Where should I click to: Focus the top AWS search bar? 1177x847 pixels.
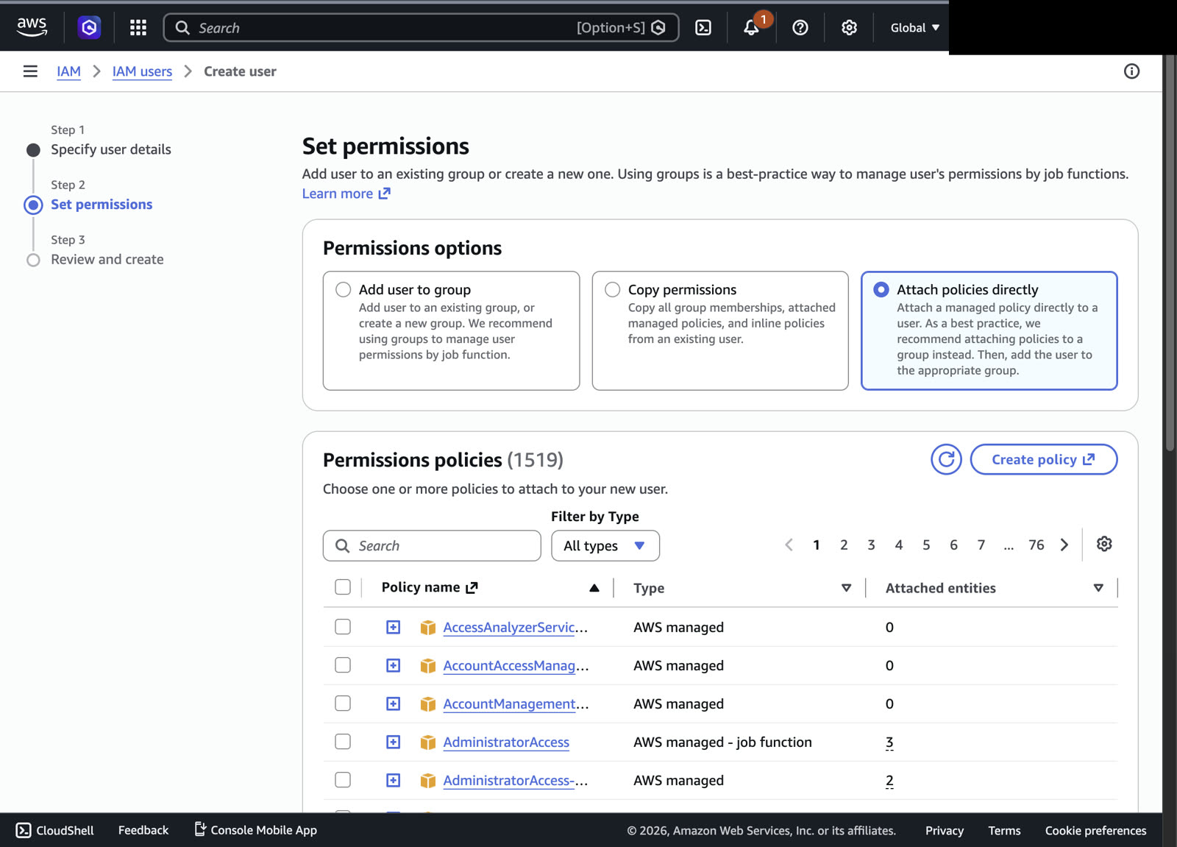(x=422, y=27)
